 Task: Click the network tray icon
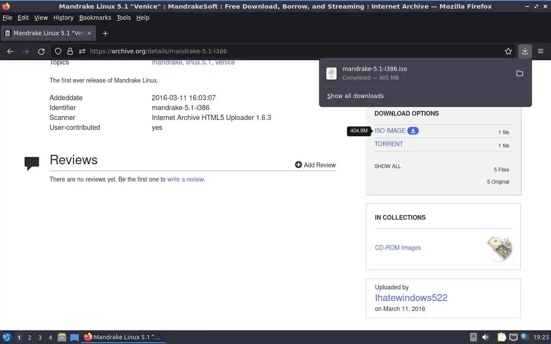pos(513,337)
